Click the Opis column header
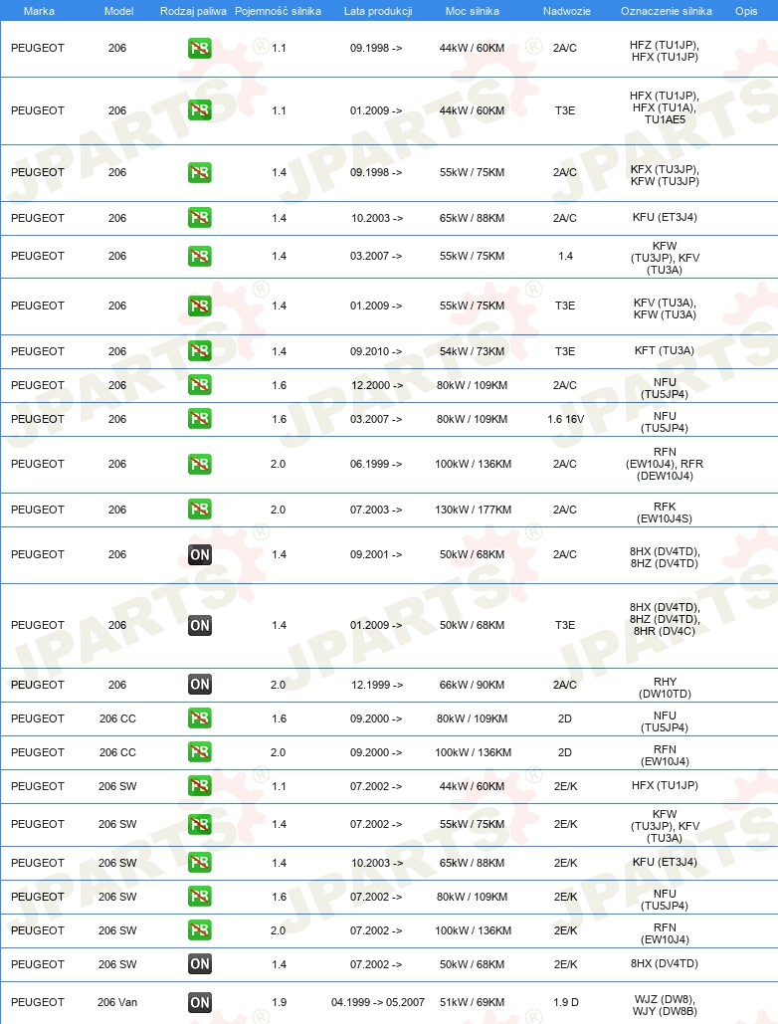The height and width of the screenshot is (1024, 778). [746, 11]
